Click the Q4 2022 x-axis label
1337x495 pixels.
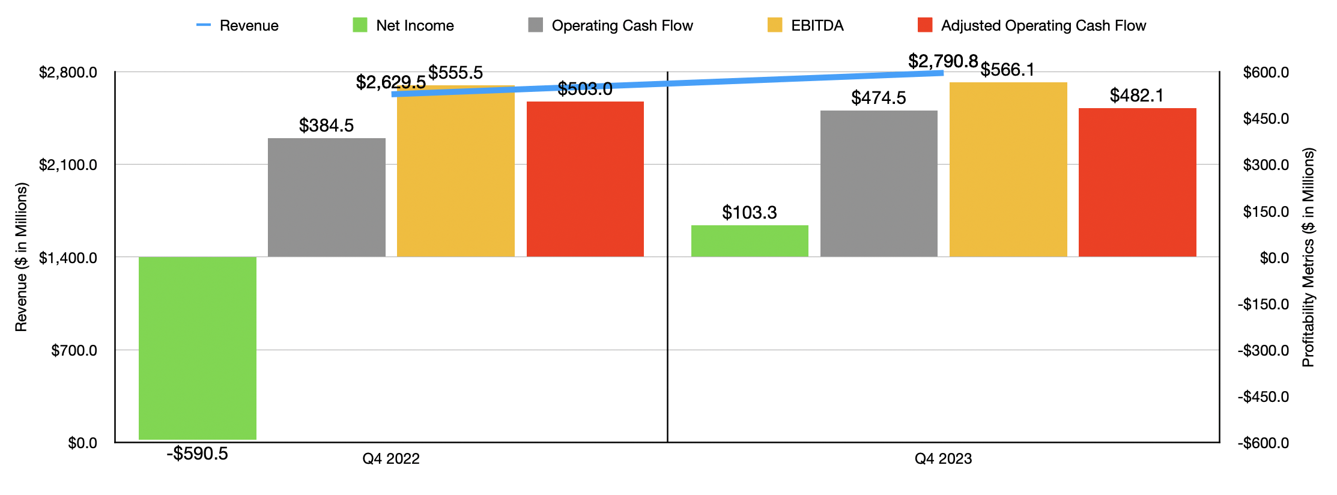[x=391, y=459]
